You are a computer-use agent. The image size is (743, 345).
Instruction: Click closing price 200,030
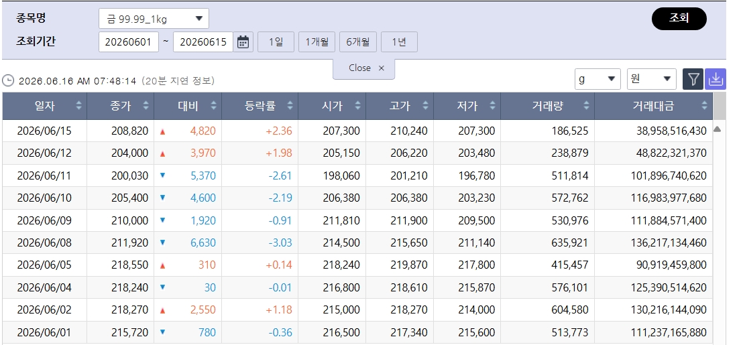(x=129, y=176)
